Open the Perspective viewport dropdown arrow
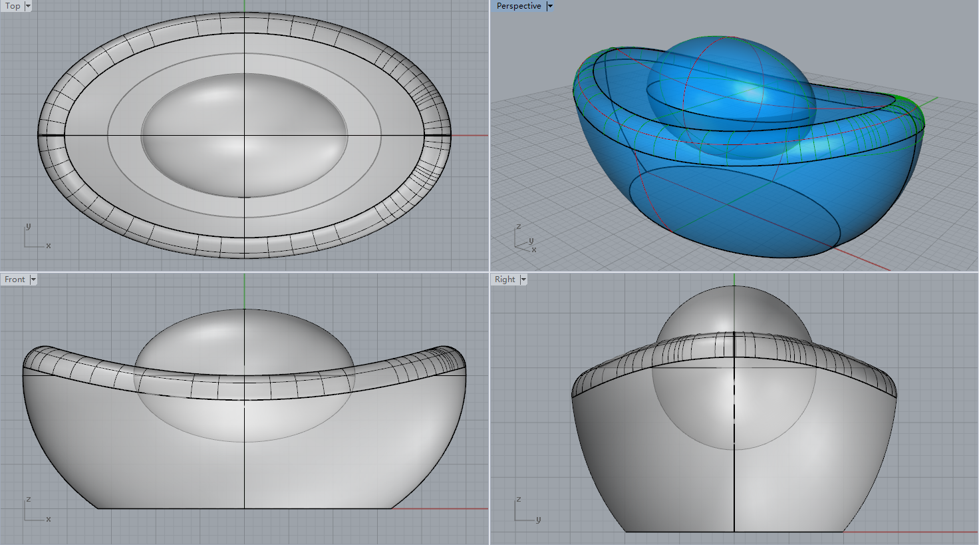 [x=550, y=6]
